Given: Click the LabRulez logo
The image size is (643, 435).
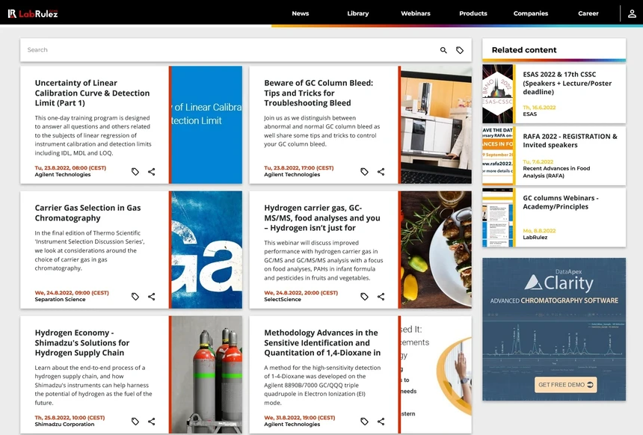Looking at the screenshot, I should [x=33, y=13].
